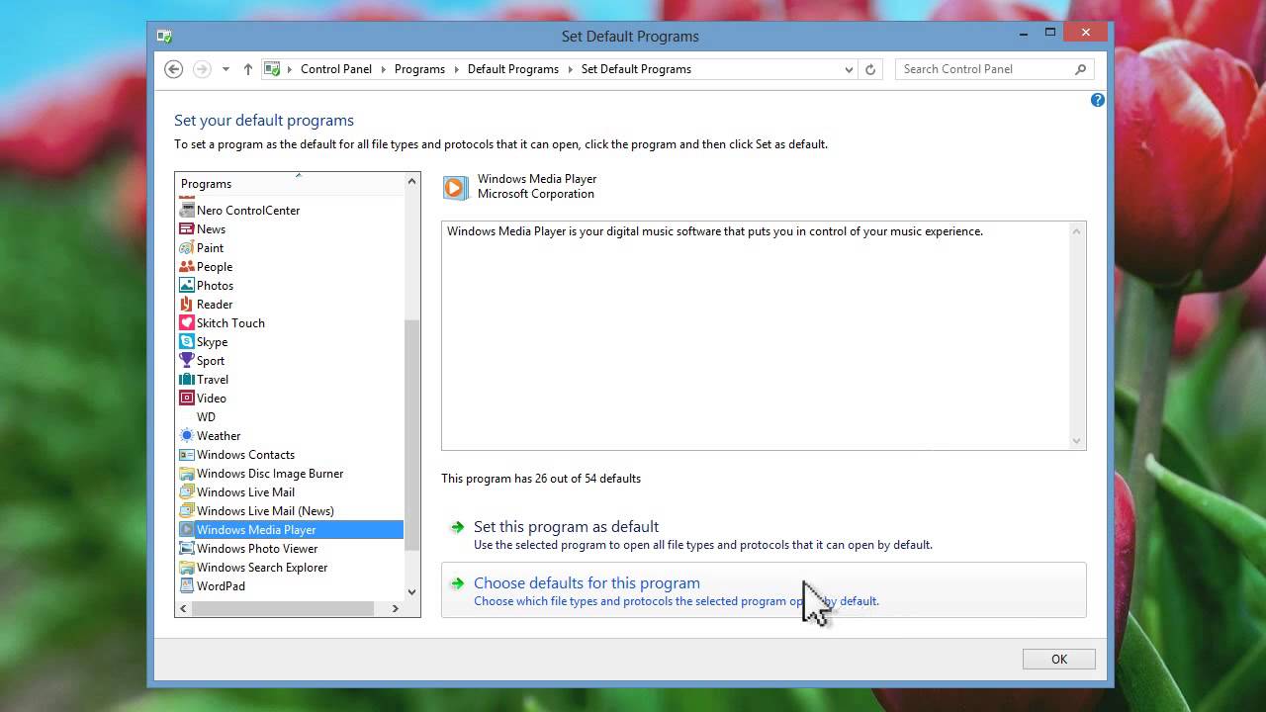
Task: Expand the breadcrumb arrow after Programs
Action: (456, 69)
